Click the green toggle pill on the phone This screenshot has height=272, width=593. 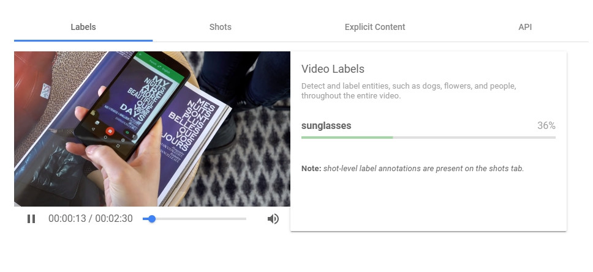(x=128, y=133)
